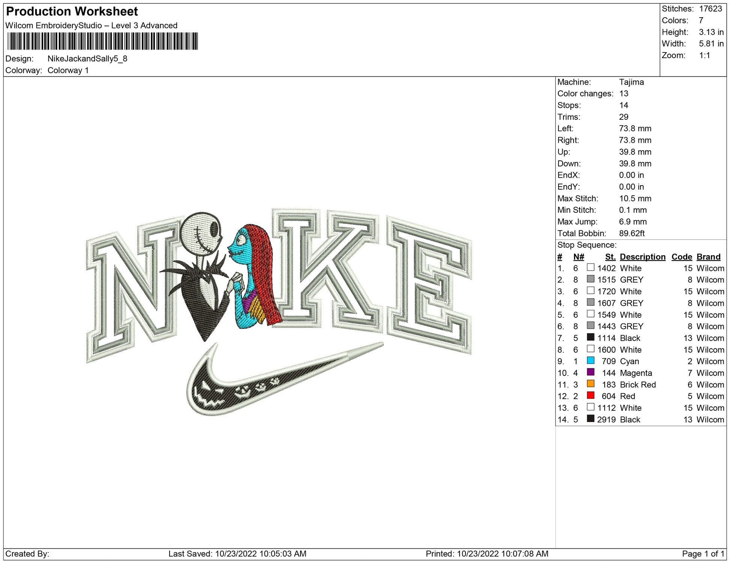Viewport: 730px width, 561px height.
Task: Click the red swatch in stop 12
Action: (590, 395)
